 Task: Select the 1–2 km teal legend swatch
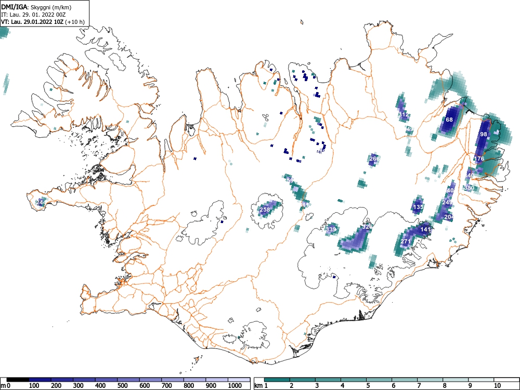point(277,380)
